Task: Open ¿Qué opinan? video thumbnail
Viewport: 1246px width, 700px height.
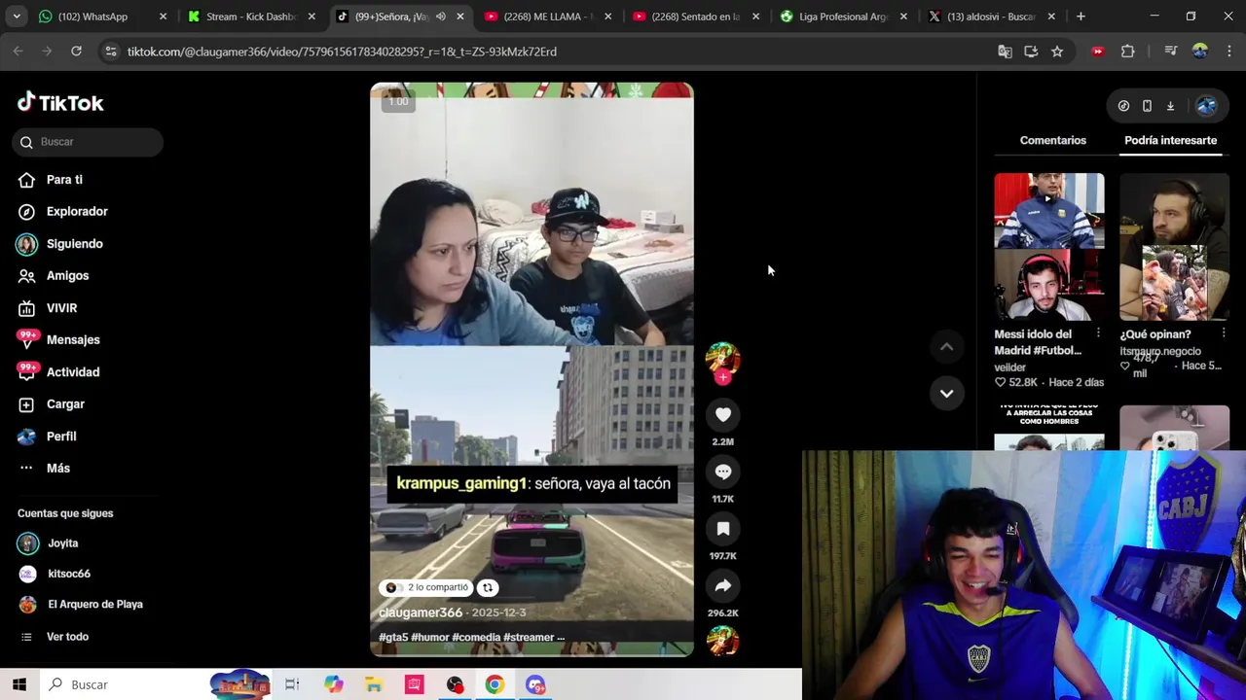Action: tap(1174, 247)
